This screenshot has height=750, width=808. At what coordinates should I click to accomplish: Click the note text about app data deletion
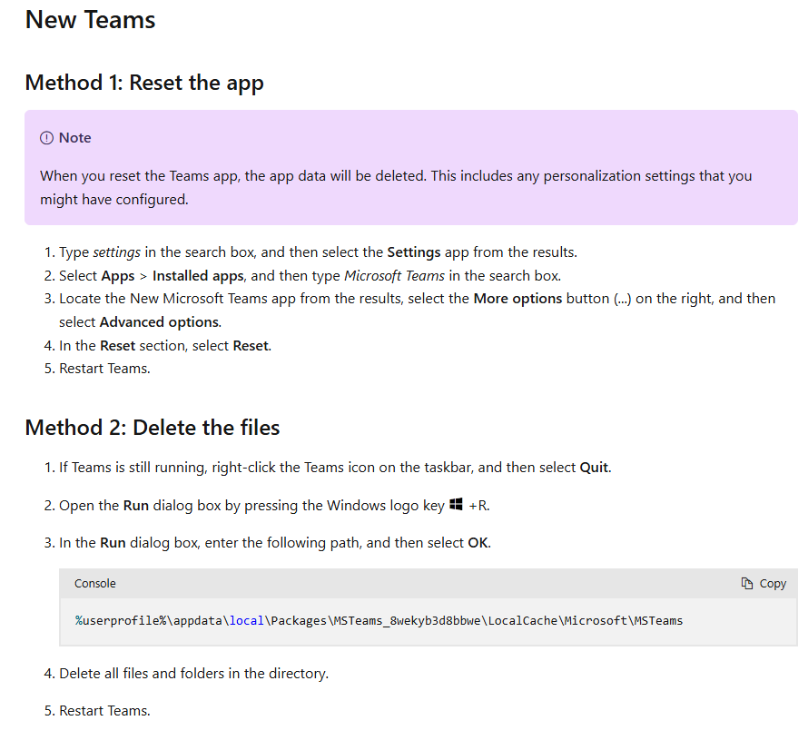(x=396, y=188)
